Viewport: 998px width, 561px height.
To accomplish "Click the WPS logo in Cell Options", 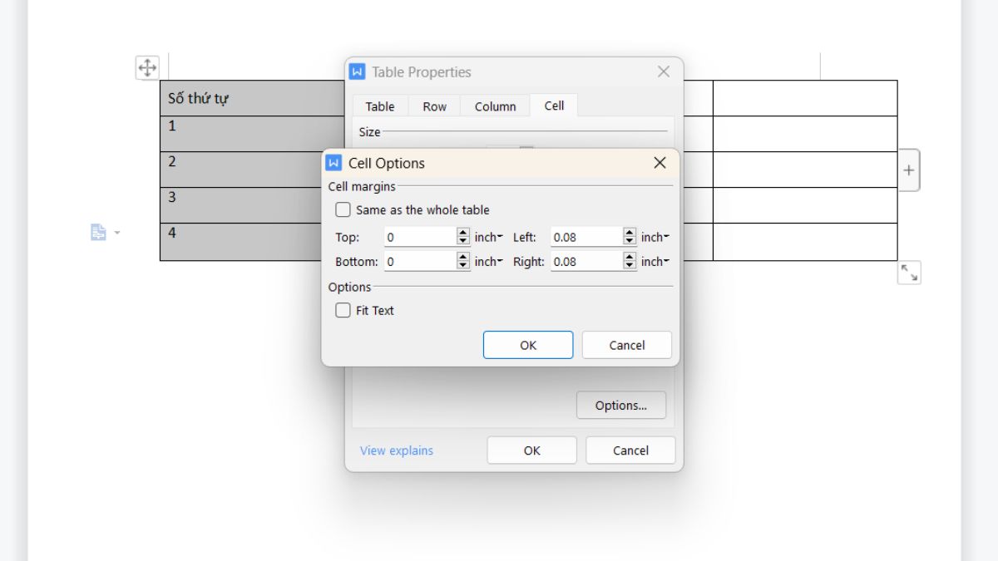I will pyautogui.click(x=334, y=163).
